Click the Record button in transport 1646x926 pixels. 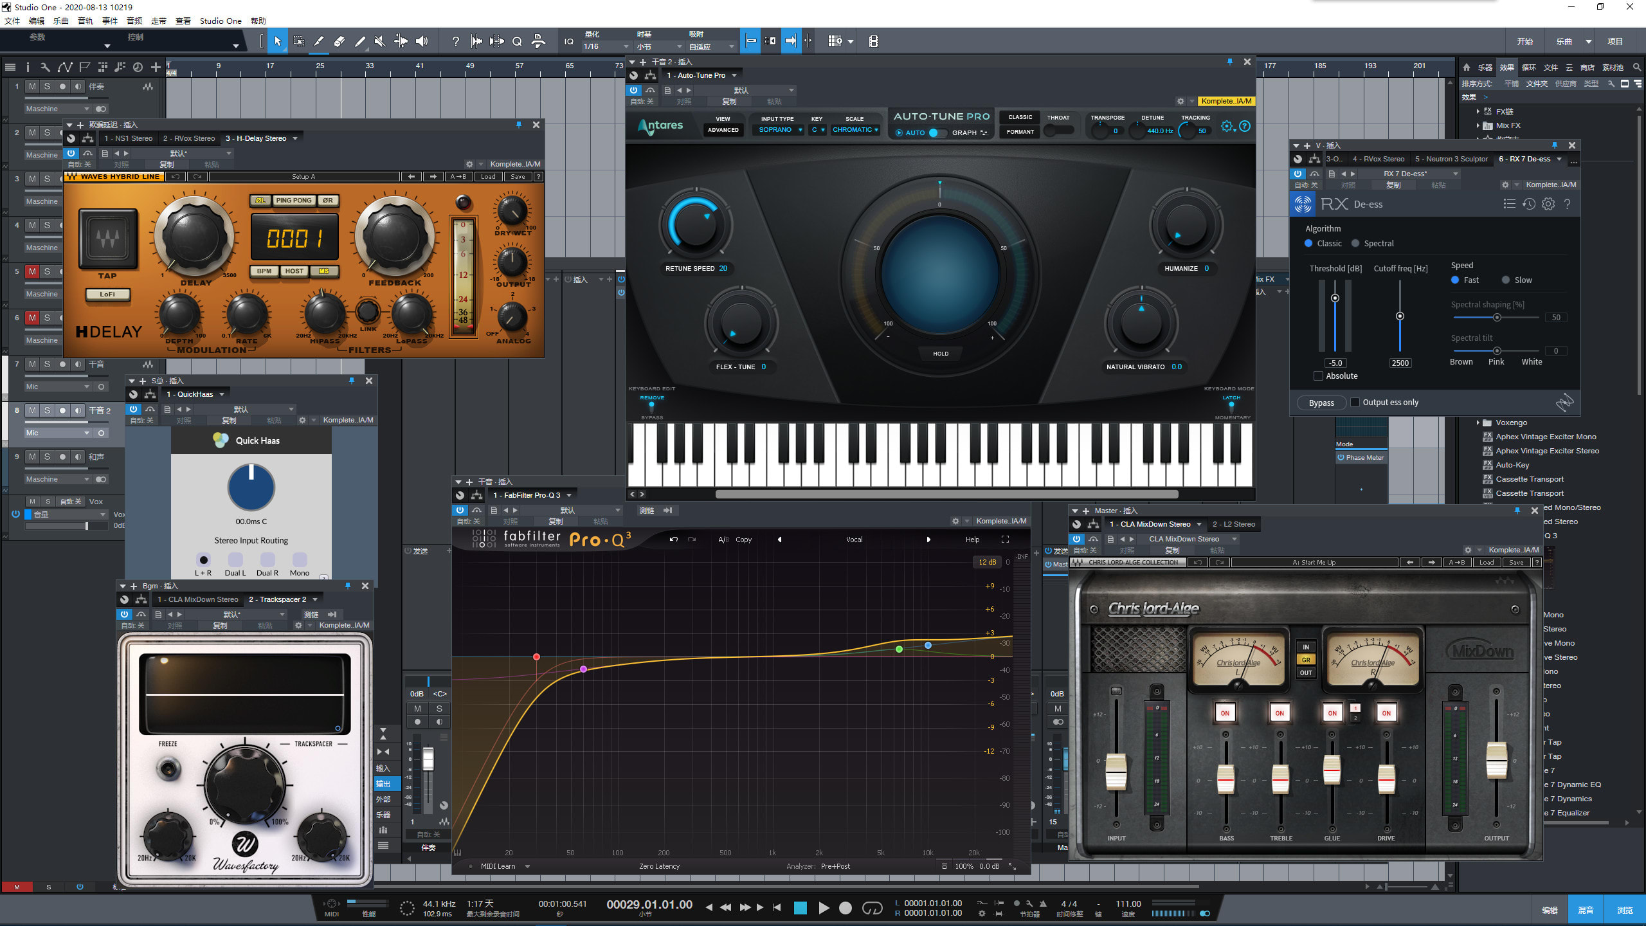pyautogui.click(x=846, y=907)
